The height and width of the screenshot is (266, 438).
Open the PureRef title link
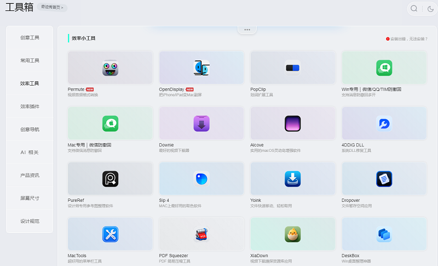click(76, 200)
